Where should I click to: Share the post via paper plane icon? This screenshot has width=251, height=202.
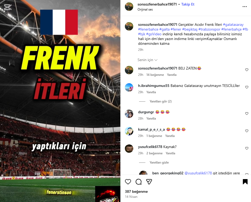coord(149,182)
